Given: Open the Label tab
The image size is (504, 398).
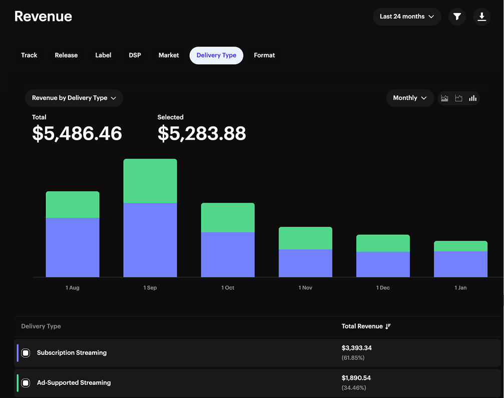Looking at the screenshot, I should (x=103, y=56).
